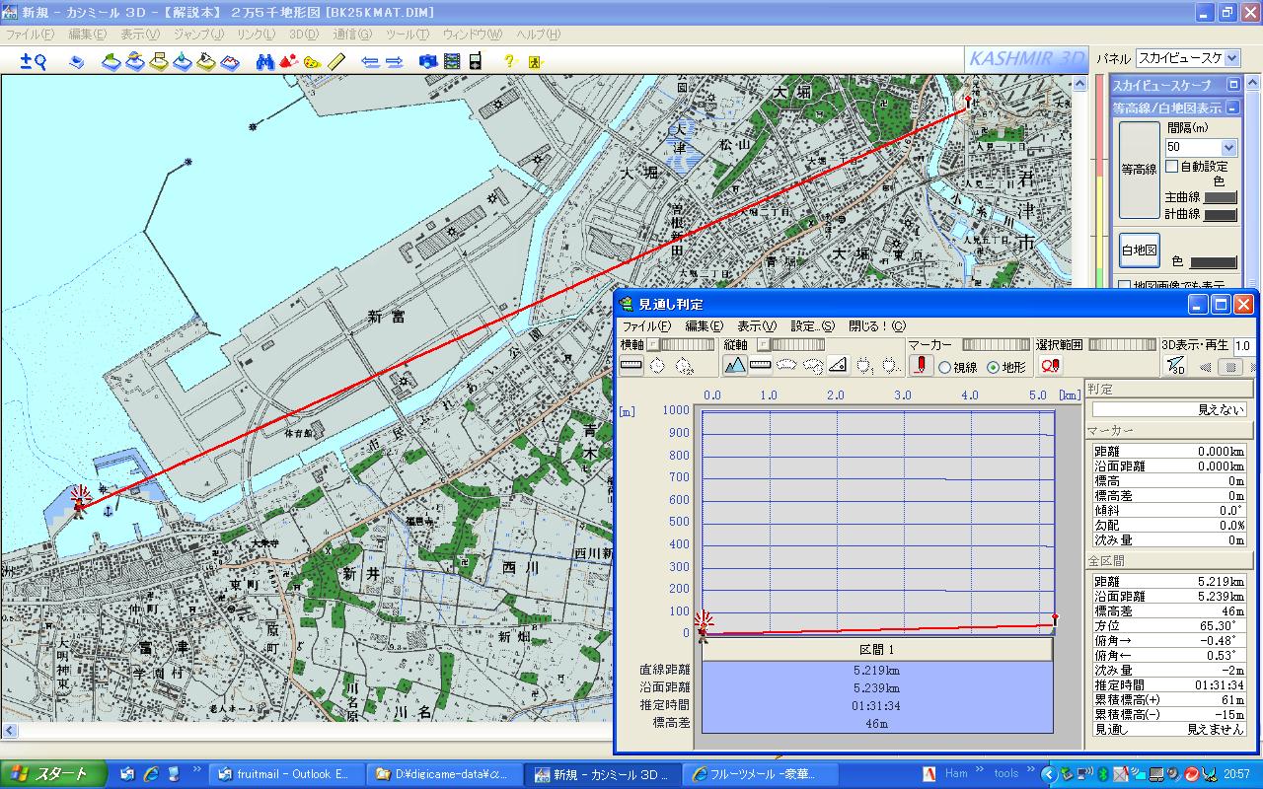The height and width of the screenshot is (789, 1263).
Task: Click the red marker pin button in dialog
Action: click(921, 366)
